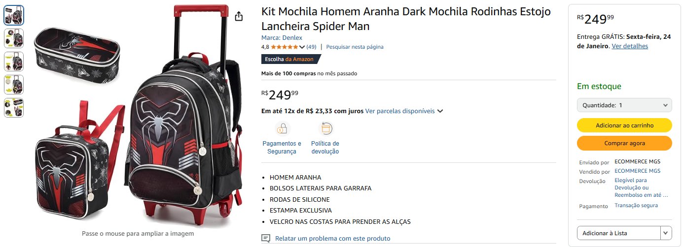Select the second product thumbnail
The image size is (682, 247).
(x=14, y=38)
